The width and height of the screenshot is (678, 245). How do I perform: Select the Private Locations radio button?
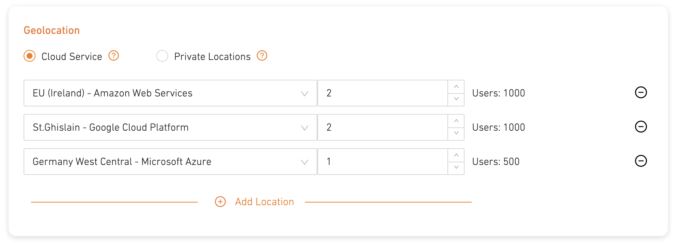162,56
